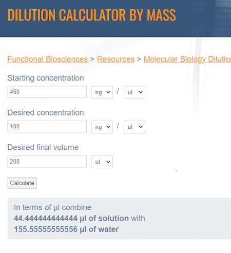Click the Desired final volume field showing 200
Screen dimensions: 231x253
47,162
